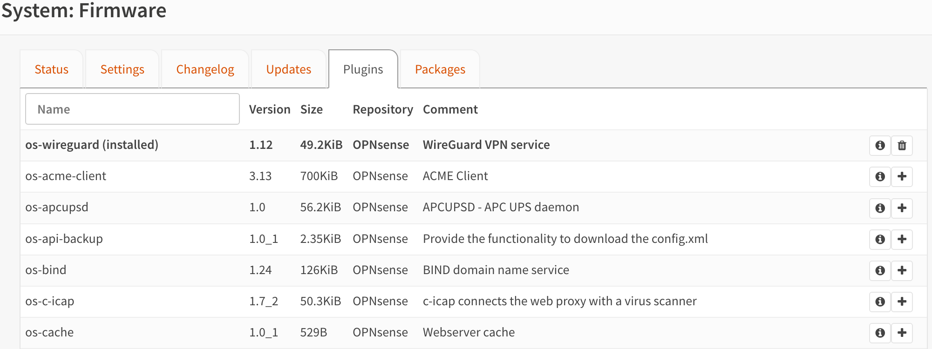
Task: Select the Updates tab
Action: coord(288,69)
